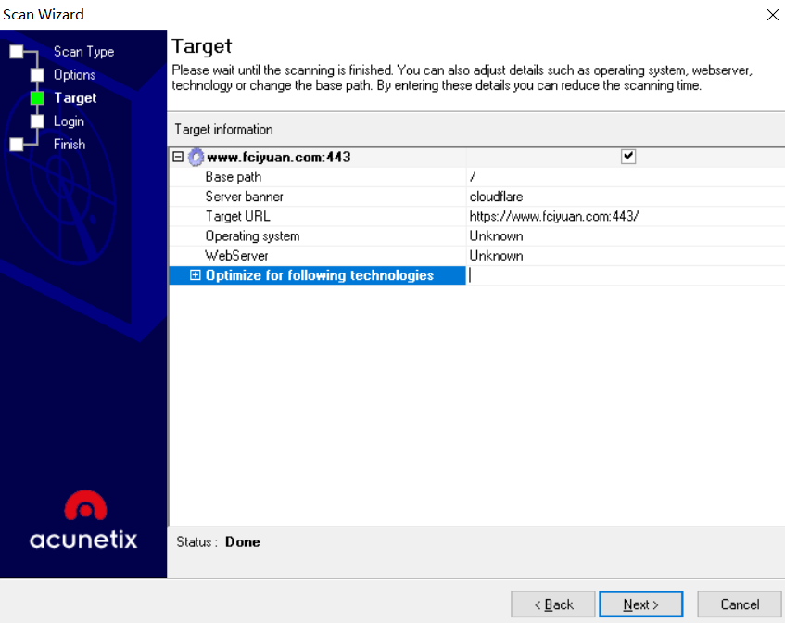Image resolution: width=785 pixels, height=623 pixels.
Task: Go to the Scan Type step
Action: [83, 52]
